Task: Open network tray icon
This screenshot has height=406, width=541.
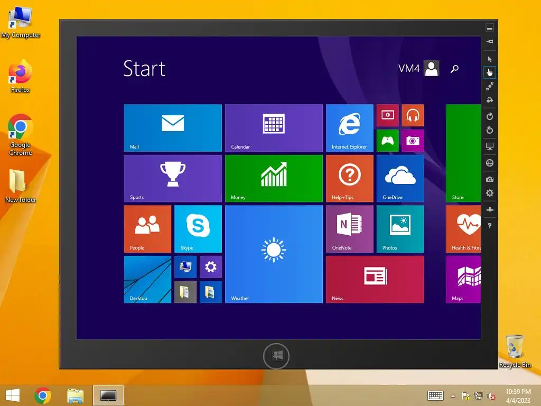Action: pos(479,396)
